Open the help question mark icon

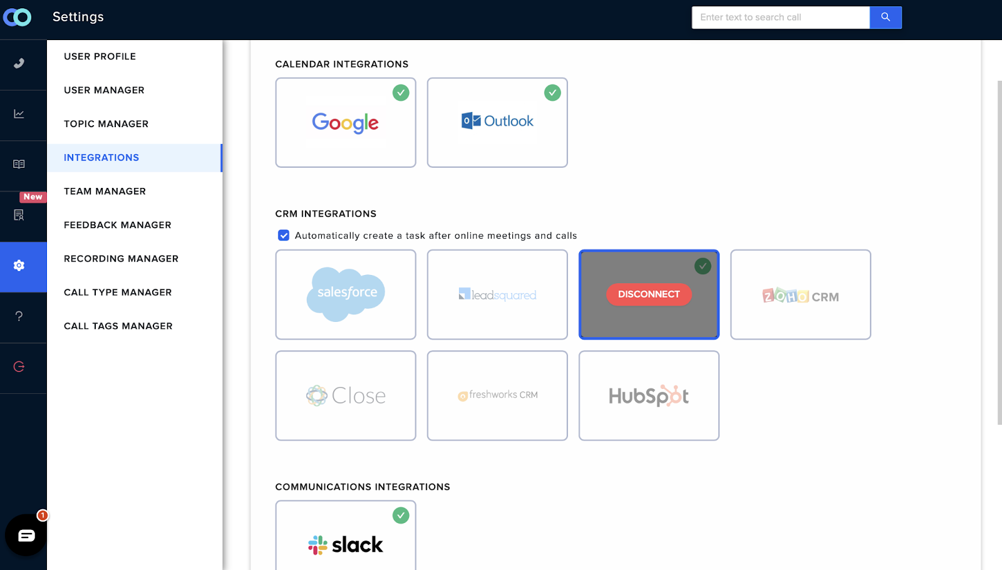[x=19, y=316]
